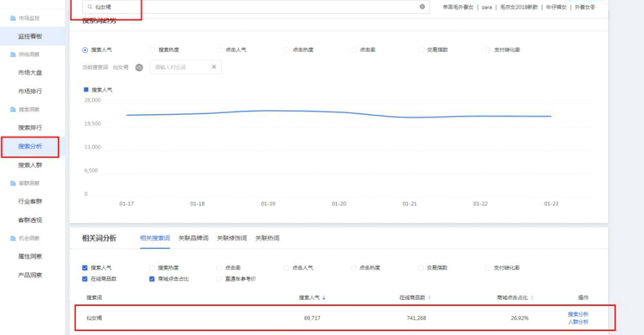The image size is (644, 335).
Task: Click the magnifier icon in the search box
Action: point(89,7)
